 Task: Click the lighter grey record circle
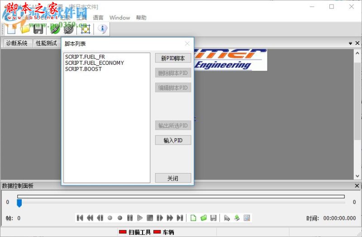pos(110,218)
